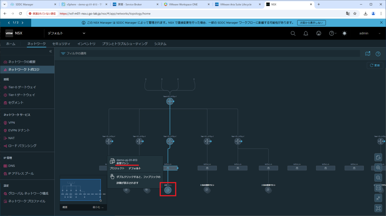Select the highlighted 仮想マシン node icon
The image size is (386, 216).
[x=168, y=190]
